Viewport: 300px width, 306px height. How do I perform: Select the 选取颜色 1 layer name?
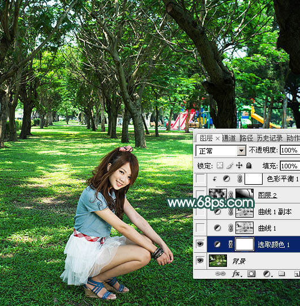273,244
